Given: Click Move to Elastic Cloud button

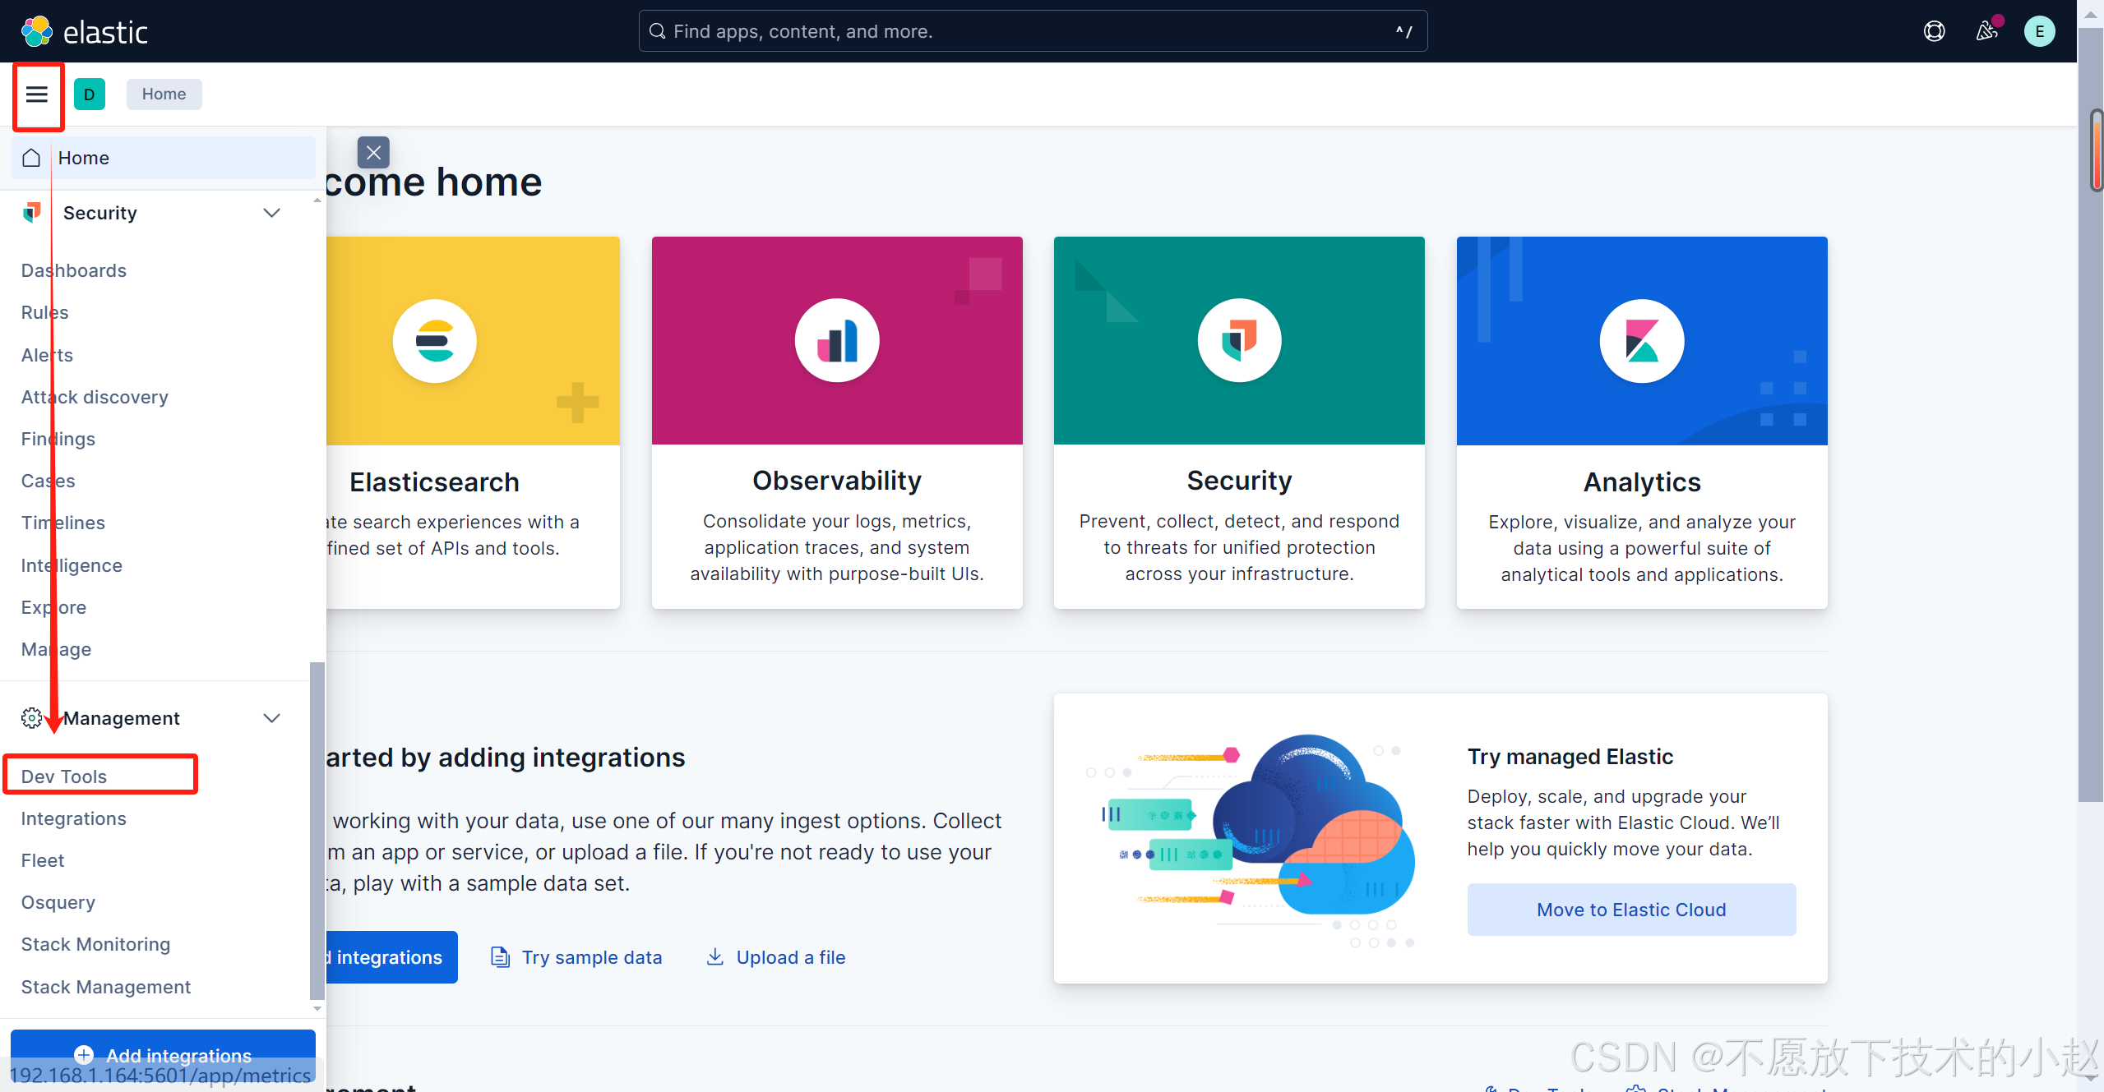Looking at the screenshot, I should tap(1630, 910).
